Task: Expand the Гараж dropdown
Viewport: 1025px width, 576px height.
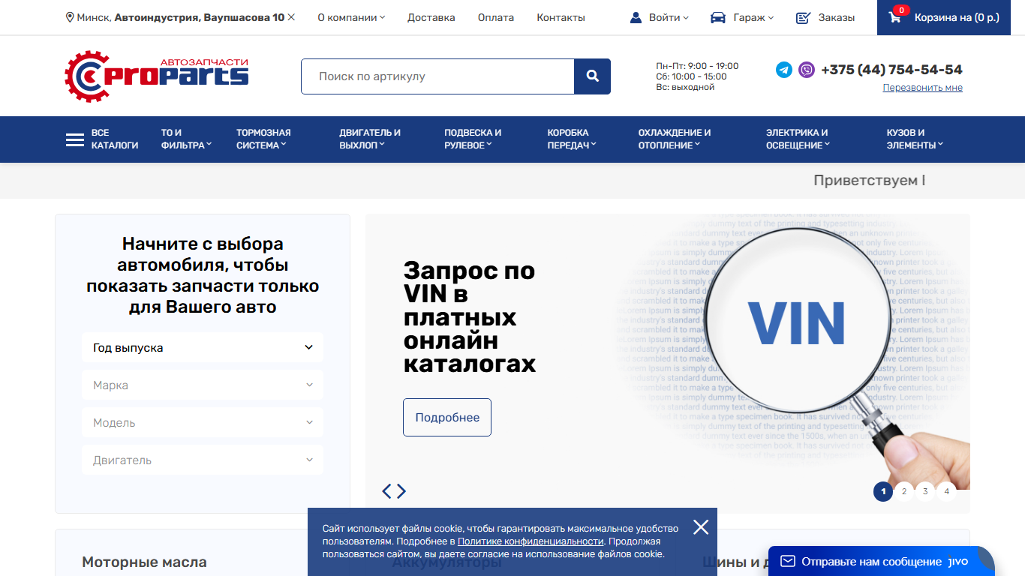Action: [753, 17]
